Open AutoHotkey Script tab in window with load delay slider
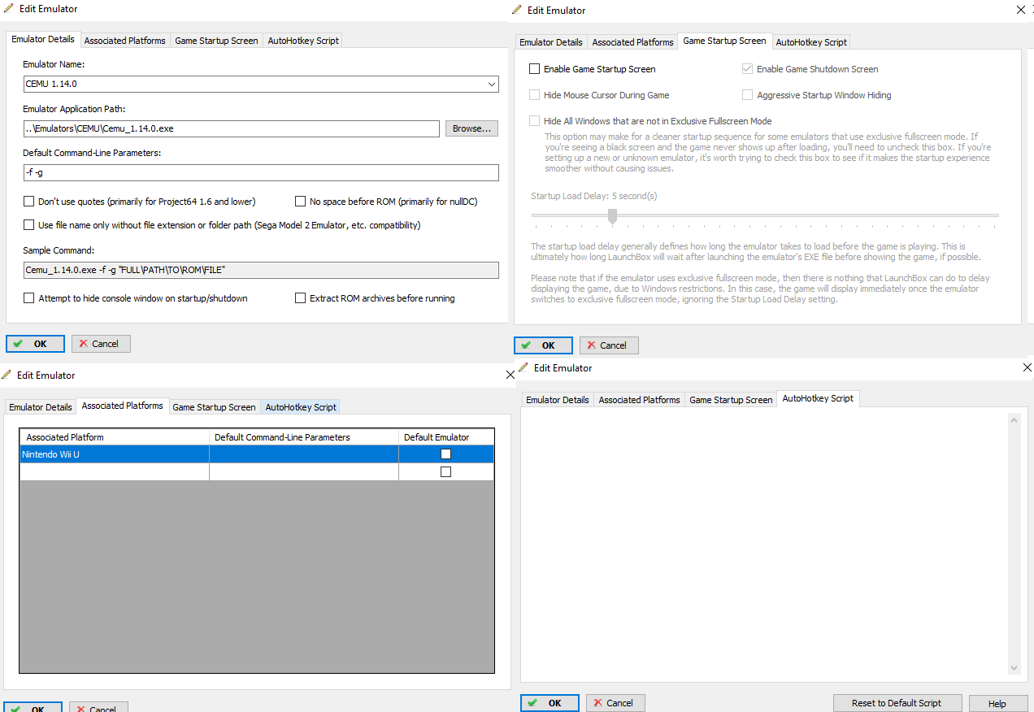 click(x=811, y=42)
